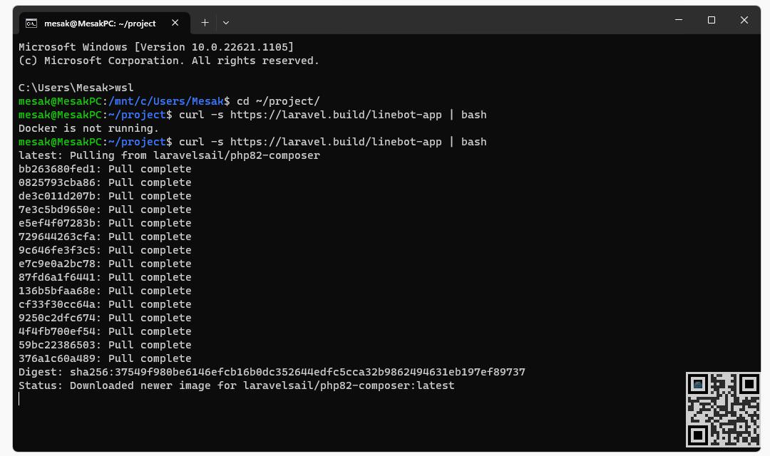This screenshot has height=456, width=770.
Task: Expand the new tab profiles dropdown chevron
Action: [x=226, y=23]
